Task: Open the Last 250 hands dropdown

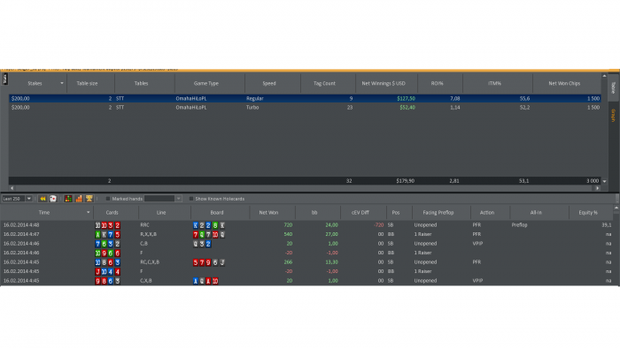Action: [x=29, y=199]
